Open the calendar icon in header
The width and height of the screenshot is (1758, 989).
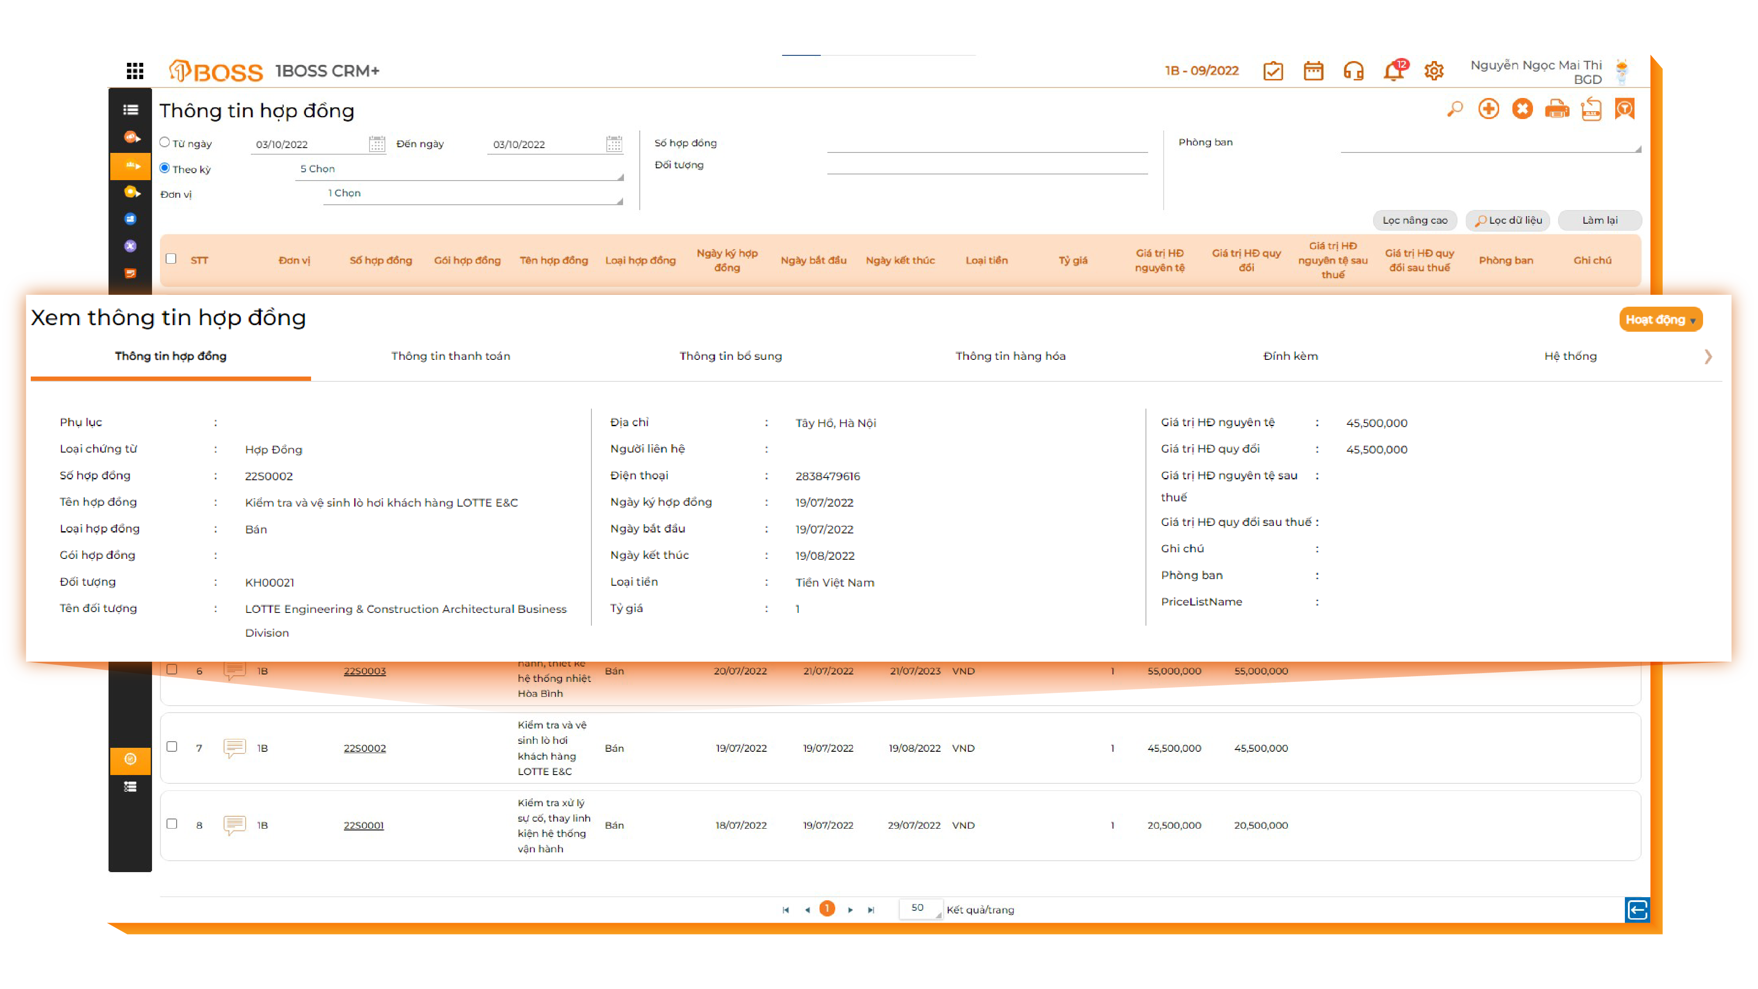1312,71
